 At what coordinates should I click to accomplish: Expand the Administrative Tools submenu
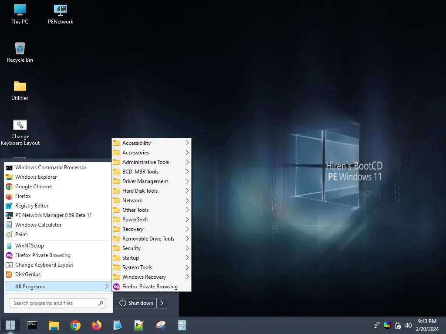tap(152, 162)
